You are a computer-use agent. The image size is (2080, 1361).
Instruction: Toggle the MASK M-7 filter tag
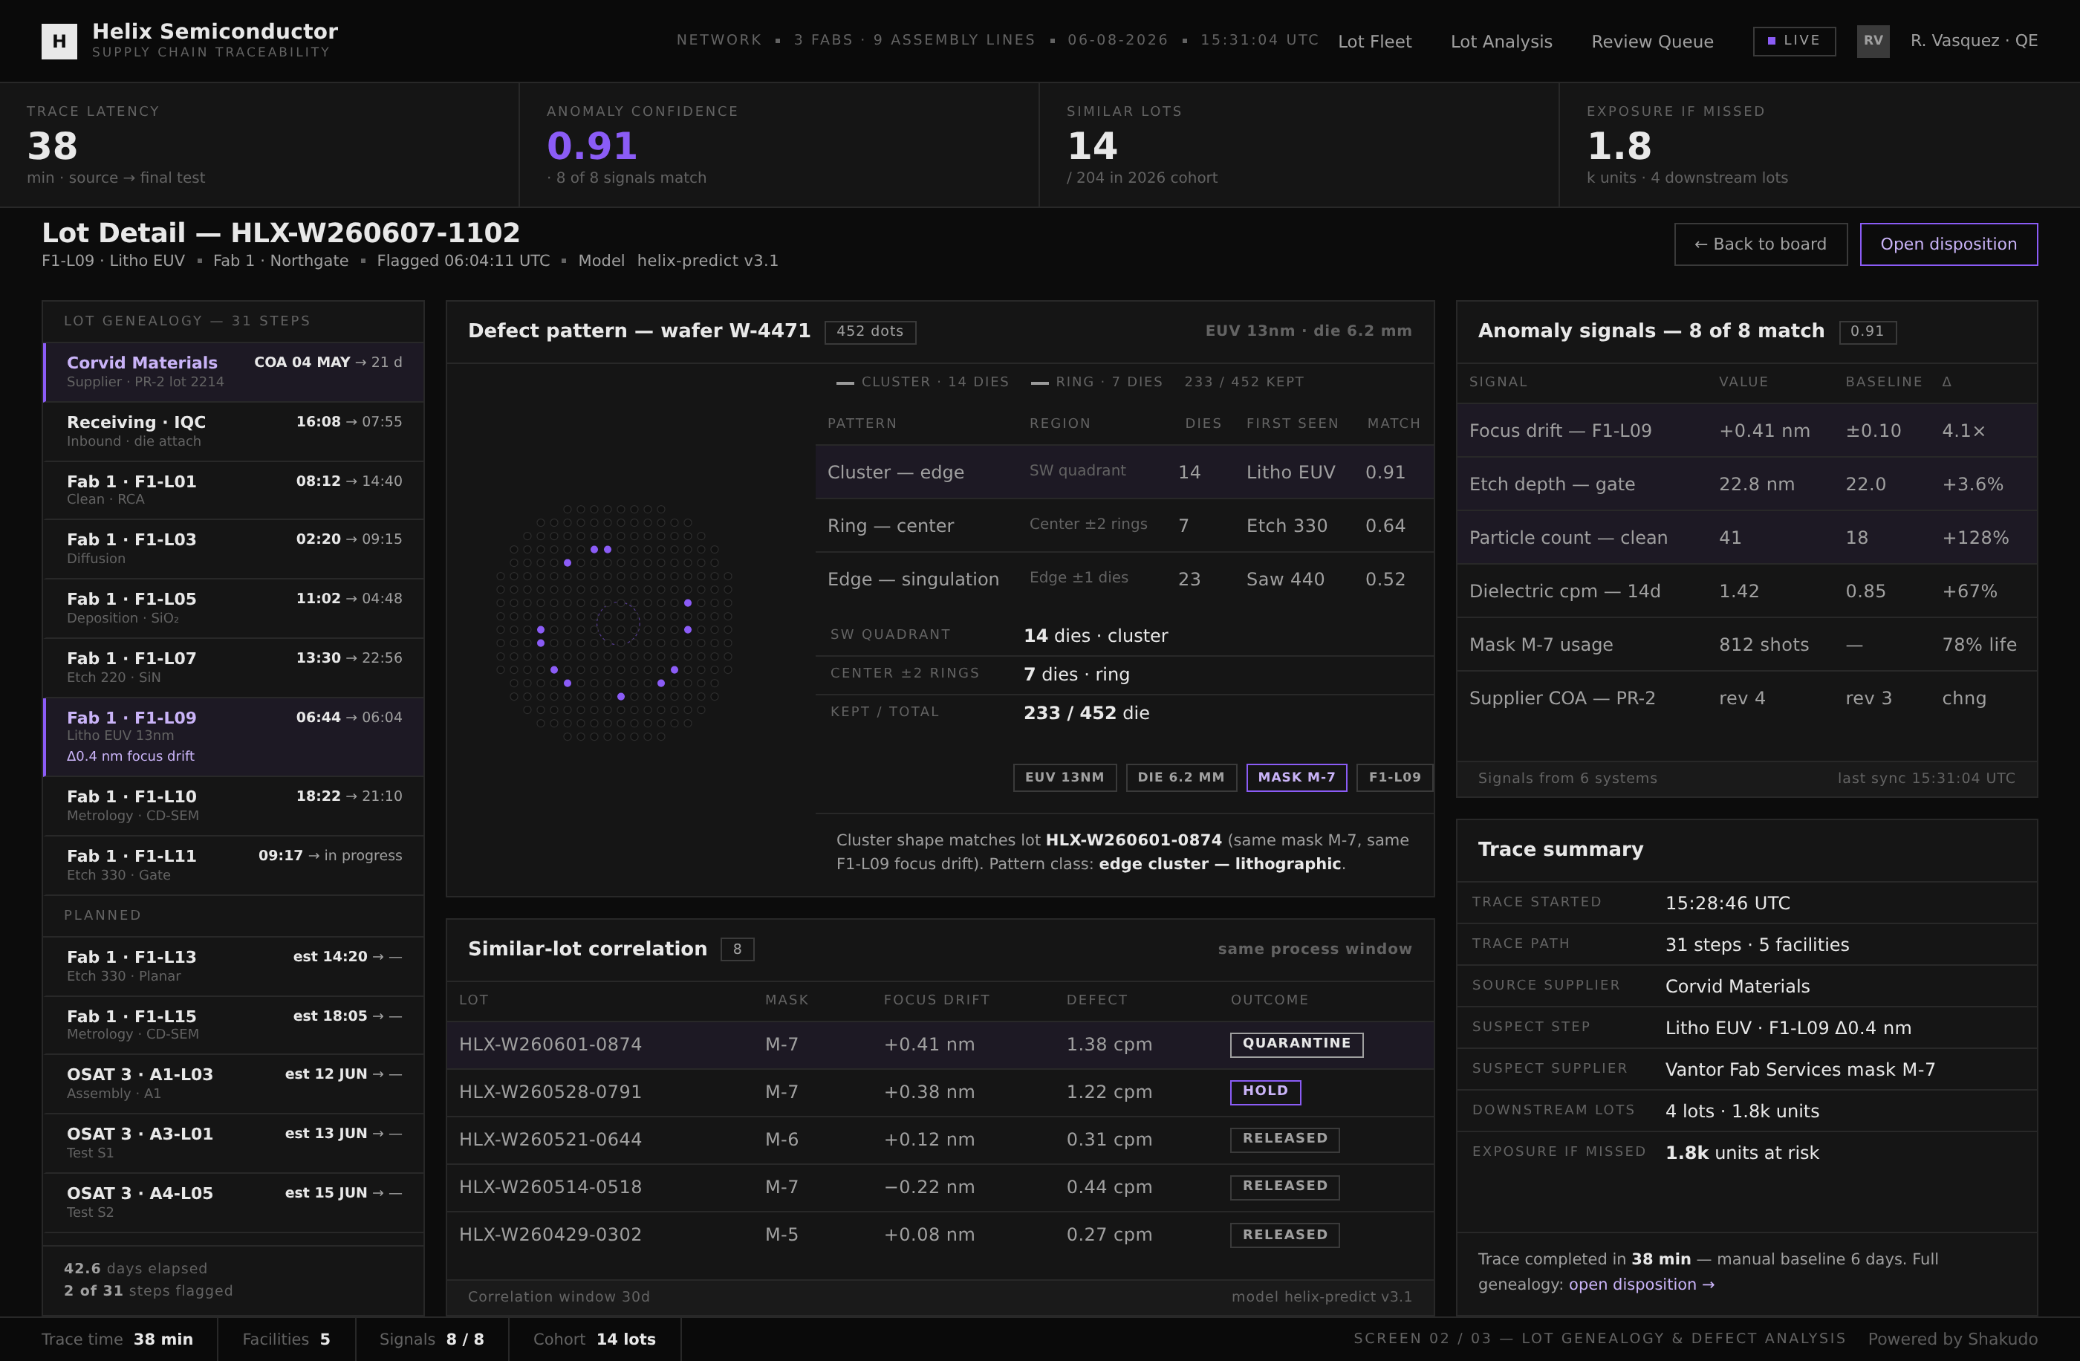(1296, 777)
